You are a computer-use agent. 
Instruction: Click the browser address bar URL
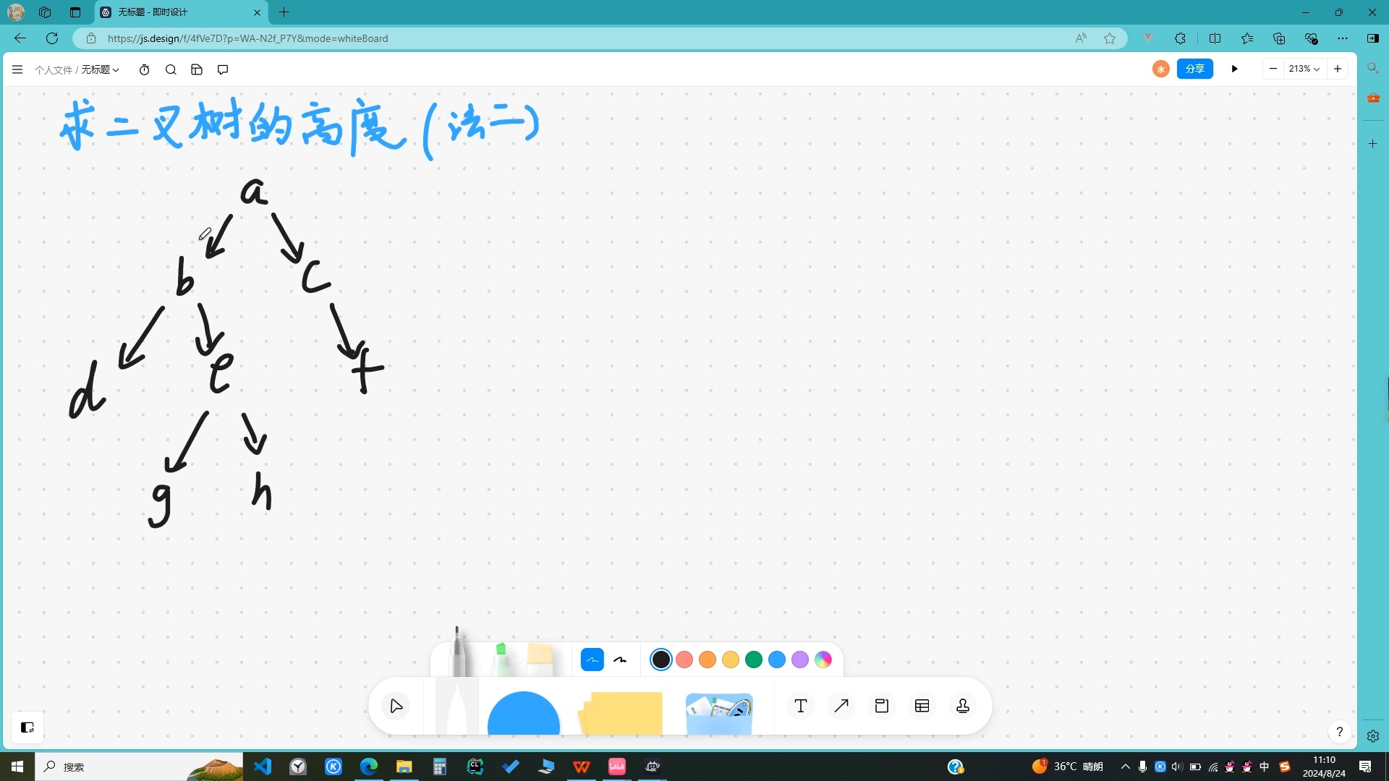click(x=247, y=38)
